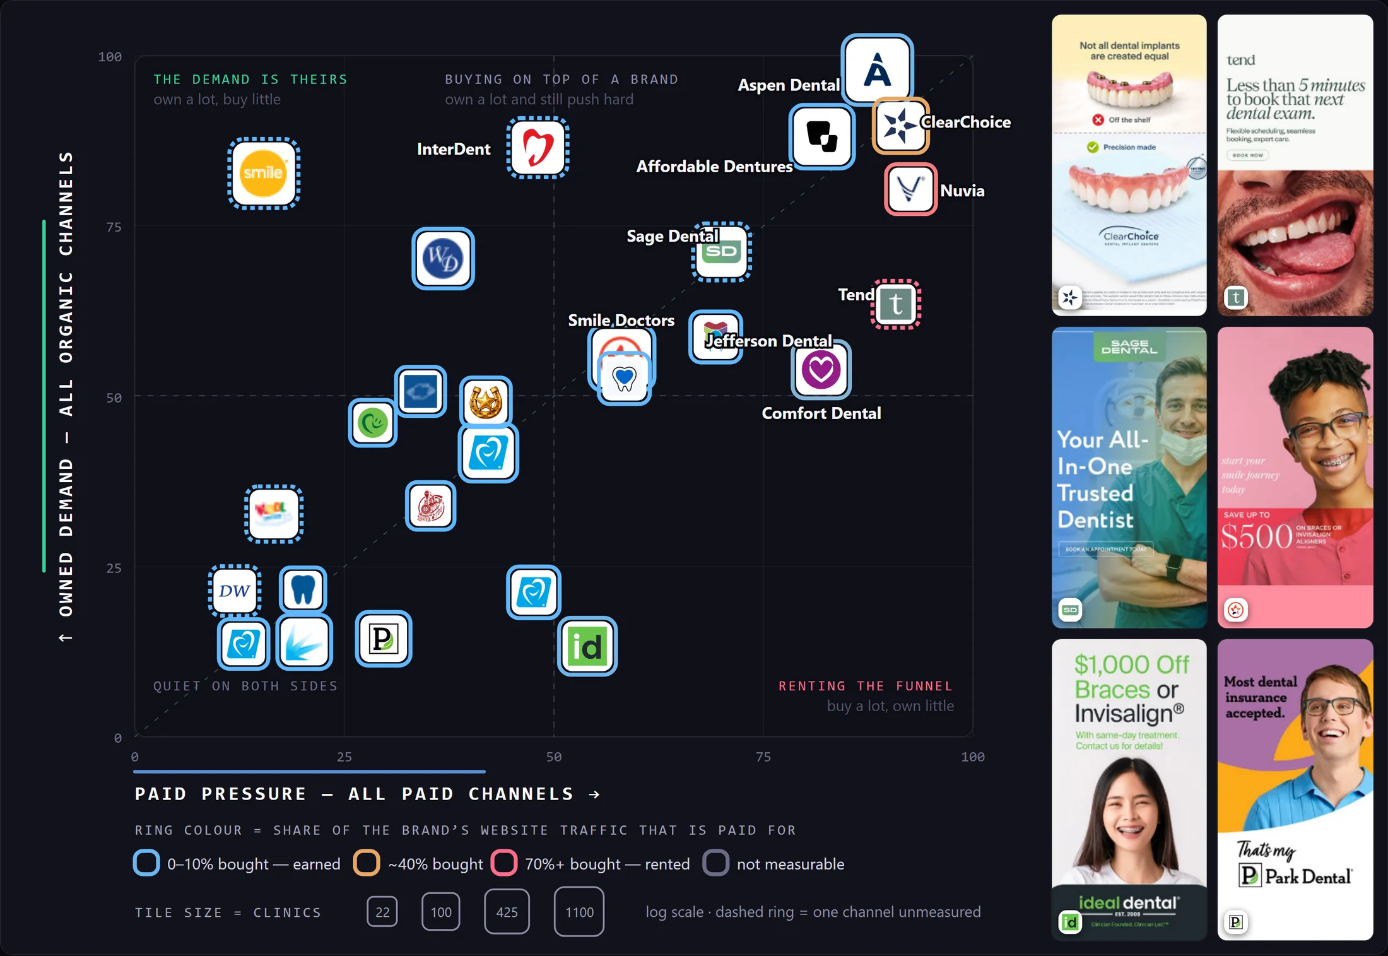Click the 'Nuvia' chart label
Viewport: 1388px width, 956px height.
[x=962, y=191]
